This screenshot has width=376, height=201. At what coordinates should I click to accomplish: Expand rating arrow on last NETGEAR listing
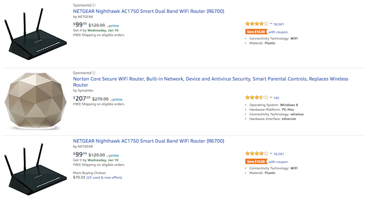271,153
